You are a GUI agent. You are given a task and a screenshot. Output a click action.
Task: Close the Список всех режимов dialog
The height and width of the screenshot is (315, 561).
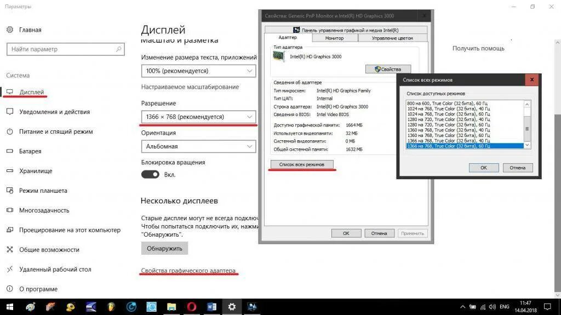click(x=531, y=79)
